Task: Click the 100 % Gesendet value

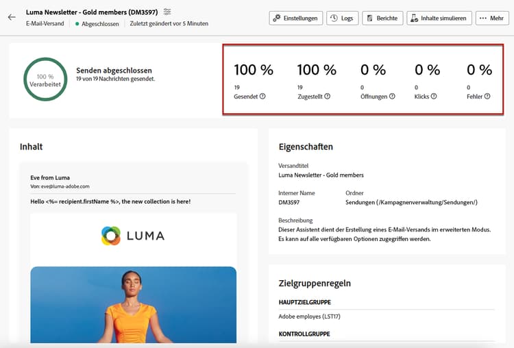Action: tap(254, 70)
